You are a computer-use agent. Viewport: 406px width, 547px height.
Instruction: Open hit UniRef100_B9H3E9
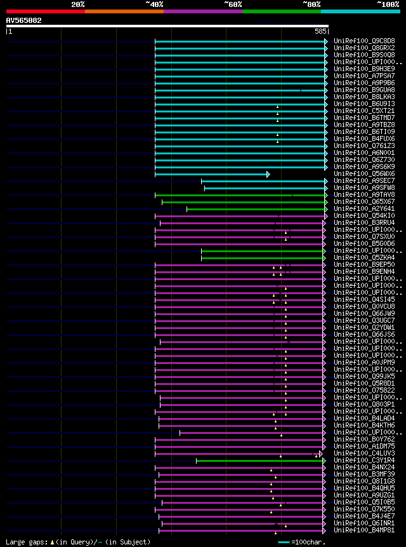[364, 69]
